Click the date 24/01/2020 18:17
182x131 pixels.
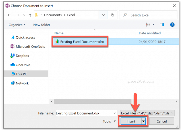(x=152, y=42)
